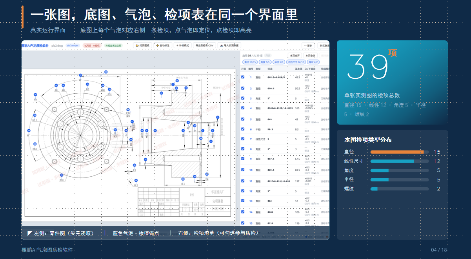The height and width of the screenshot is (259, 471).
Task: Click the 试用版·未授权 badge
Action: 91,45
